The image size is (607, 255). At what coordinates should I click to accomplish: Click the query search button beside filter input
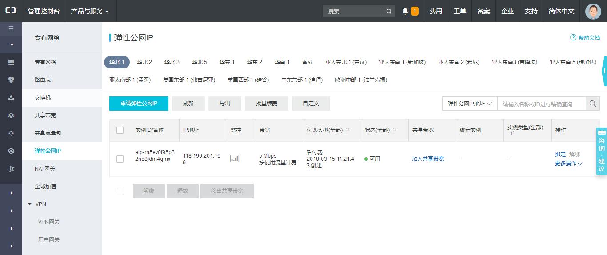click(x=592, y=104)
